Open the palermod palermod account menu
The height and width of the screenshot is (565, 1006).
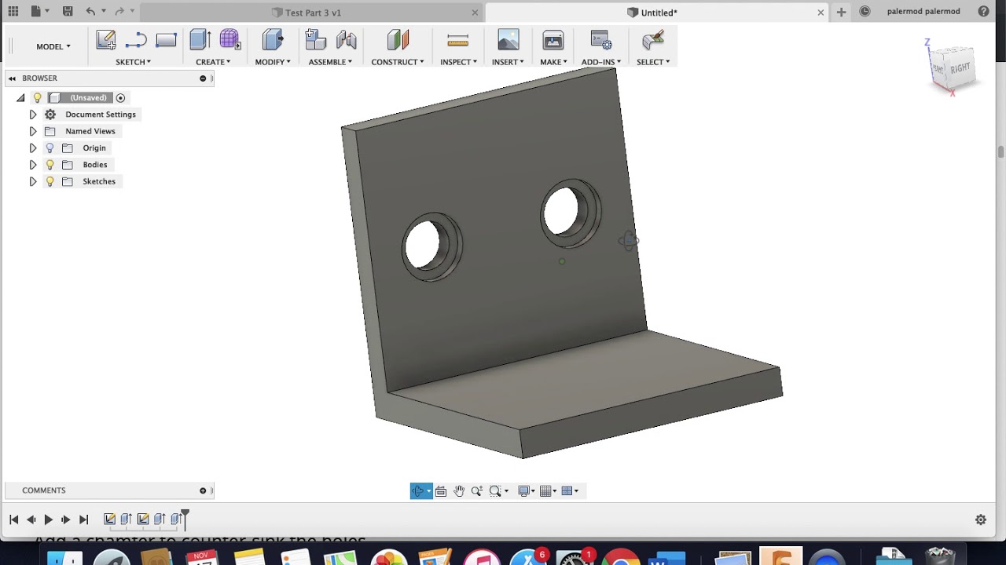point(923,12)
